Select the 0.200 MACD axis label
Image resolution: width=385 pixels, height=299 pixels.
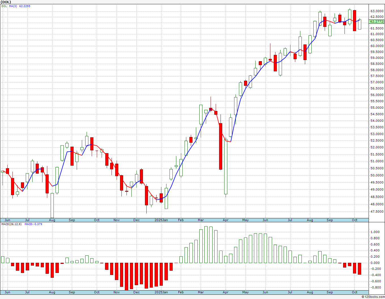click(375, 257)
